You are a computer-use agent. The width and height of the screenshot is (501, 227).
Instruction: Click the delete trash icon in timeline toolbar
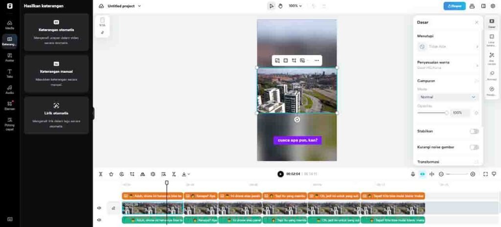[111, 174]
